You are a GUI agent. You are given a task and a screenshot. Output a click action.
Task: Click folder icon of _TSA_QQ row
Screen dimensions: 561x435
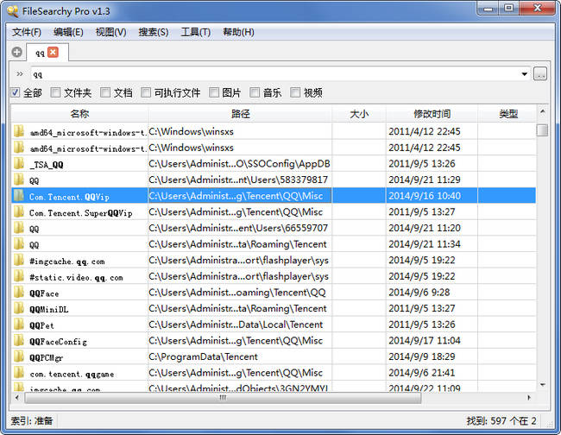point(19,163)
